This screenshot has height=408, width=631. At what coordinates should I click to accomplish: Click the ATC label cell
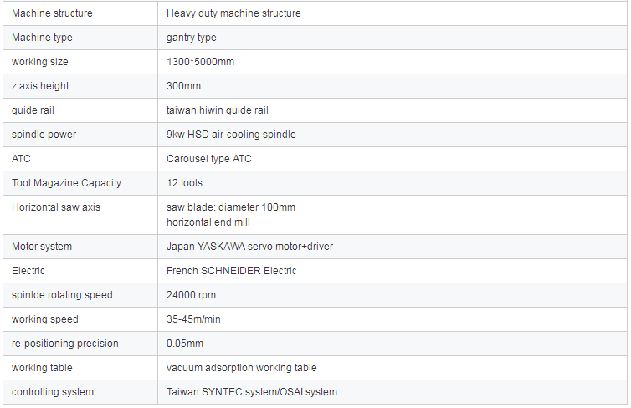(x=80, y=159)
